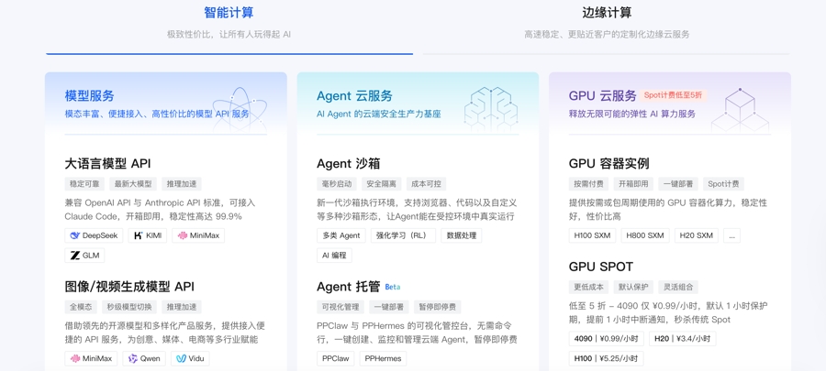This screenshot has height=371, width=826.
Task: Open the Agent 托管 Beta heading
Action: coord(358,287)
